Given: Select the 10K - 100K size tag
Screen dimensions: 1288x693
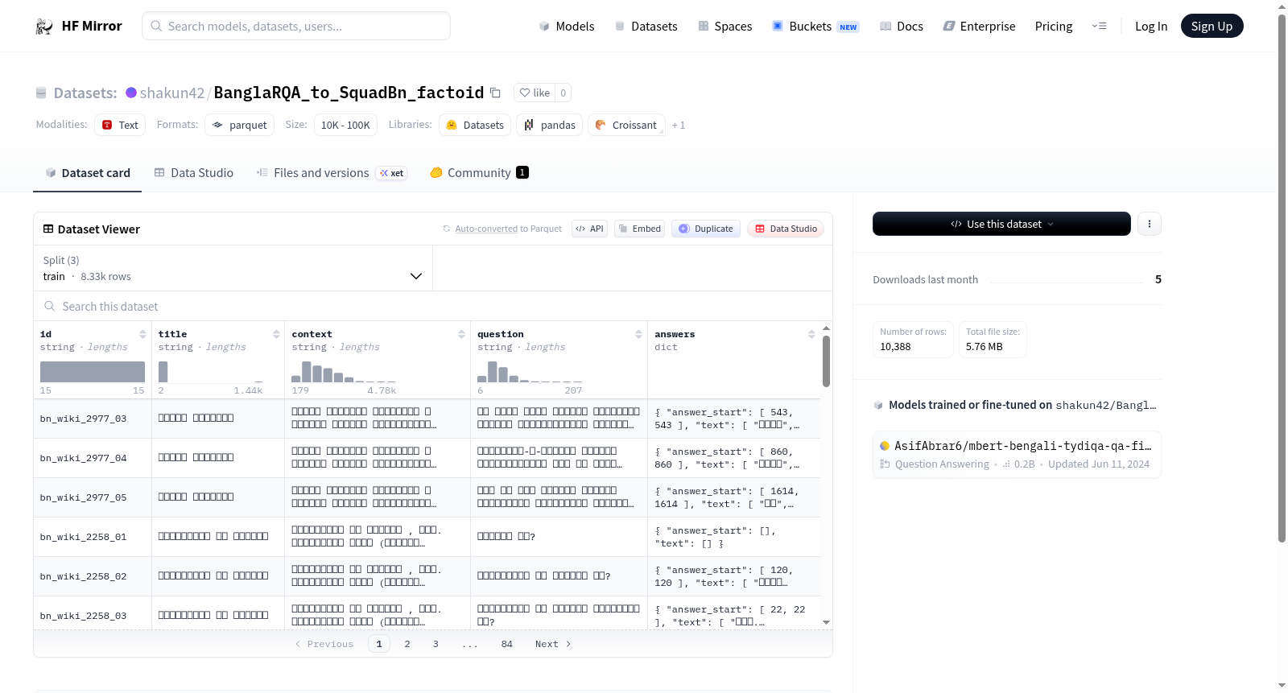Looking at the screenshot, I should [x=345, y=125].
